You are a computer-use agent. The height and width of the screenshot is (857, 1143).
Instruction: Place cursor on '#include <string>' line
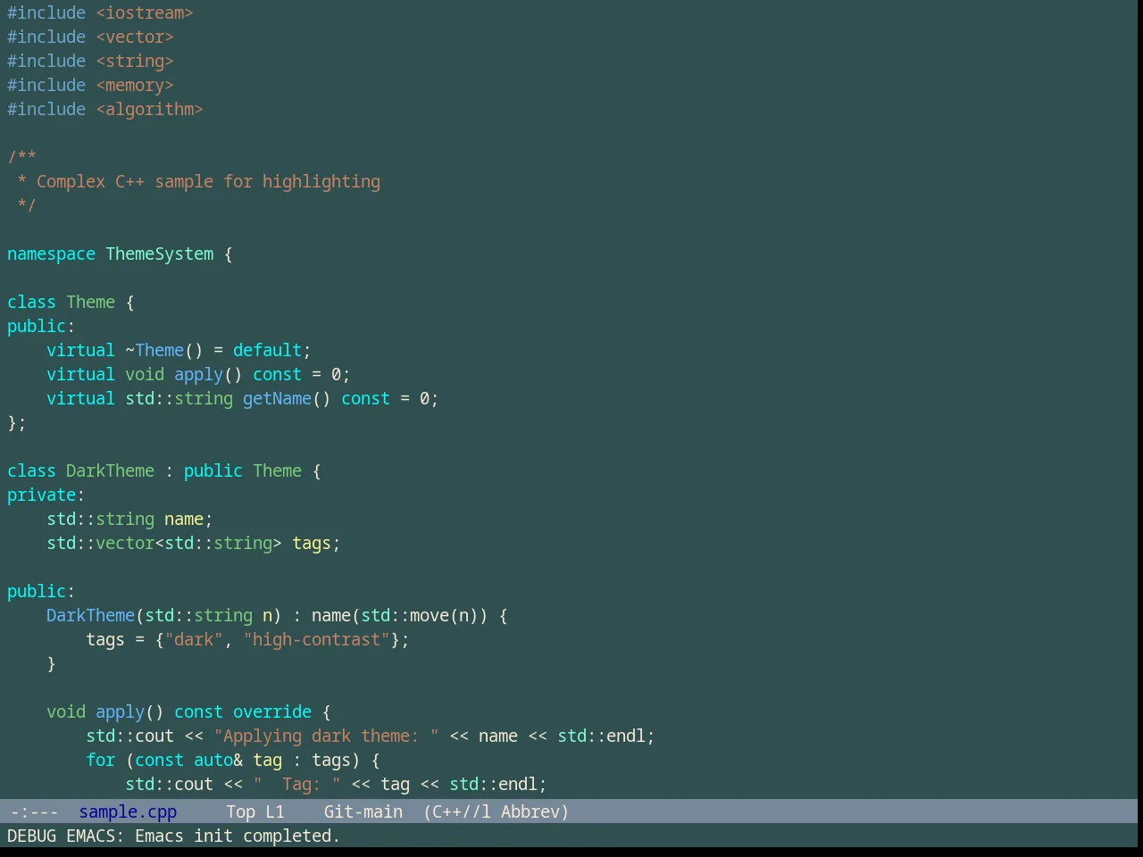(x=90, y=61)
